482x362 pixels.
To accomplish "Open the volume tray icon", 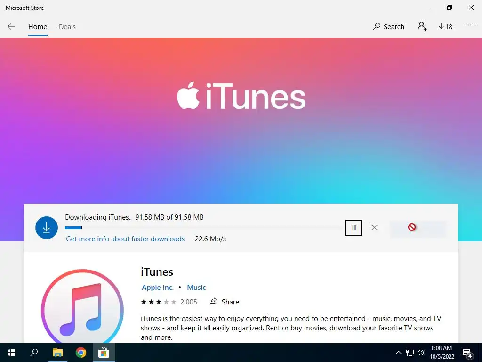I will [421, 353].
